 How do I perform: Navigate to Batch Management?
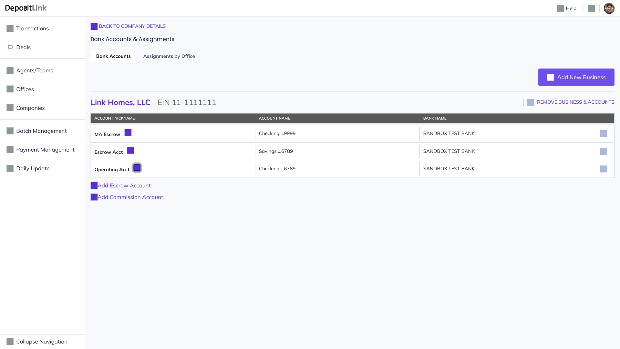tap(41, 131)
